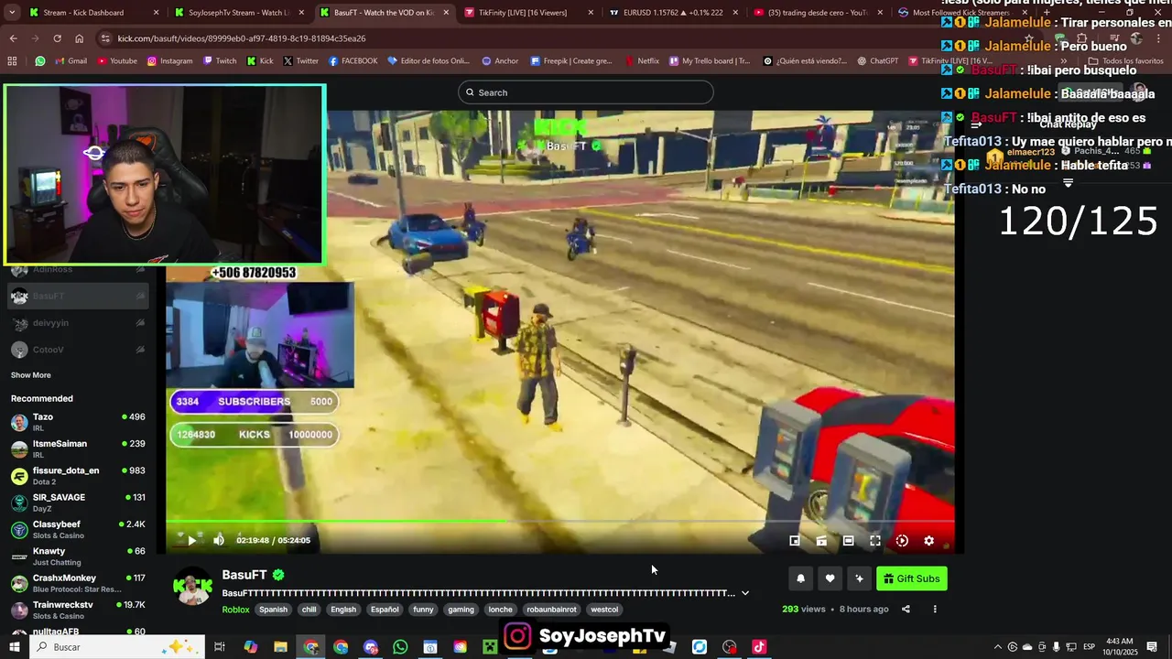Expand the stream title description chevron
1172x659 pixels.
pos(745,593)
